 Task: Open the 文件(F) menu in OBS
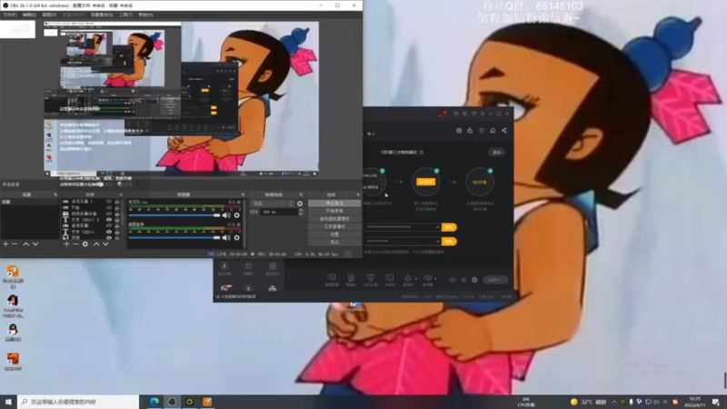pos(9,15)
